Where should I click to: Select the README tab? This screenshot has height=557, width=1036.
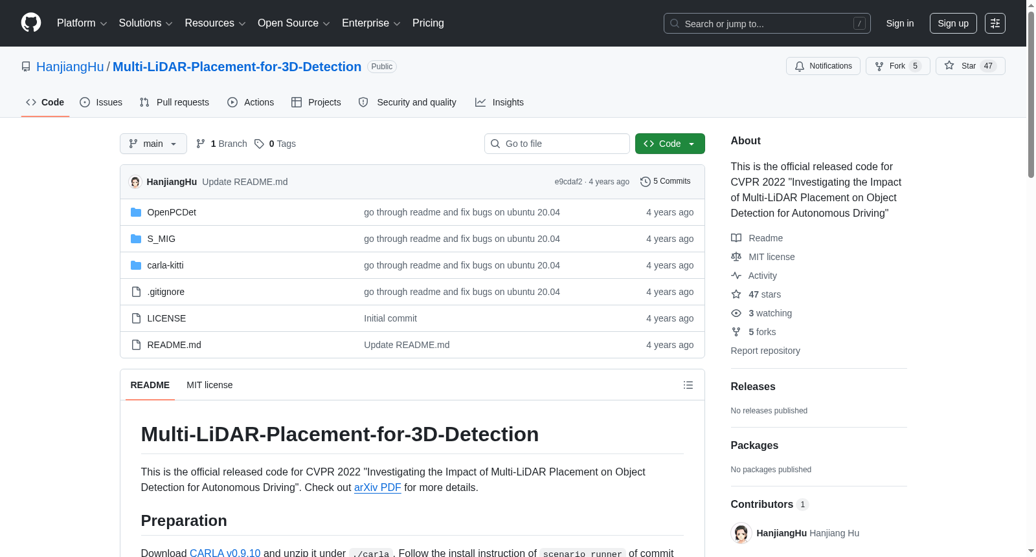pos(150,385)
